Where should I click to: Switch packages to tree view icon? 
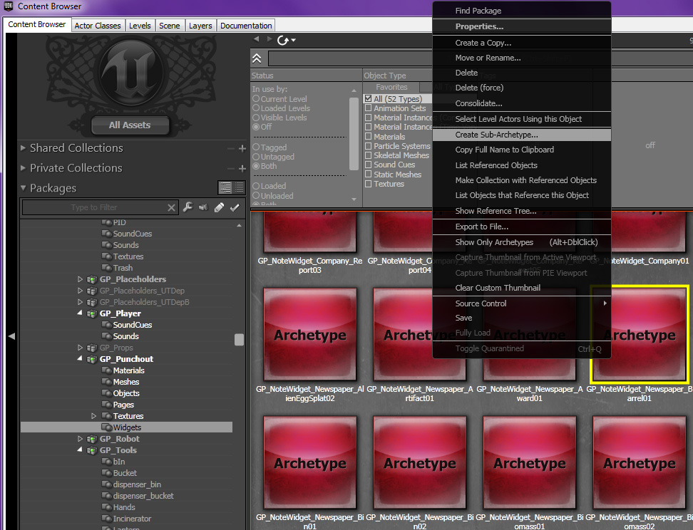(x=225, y=188)
